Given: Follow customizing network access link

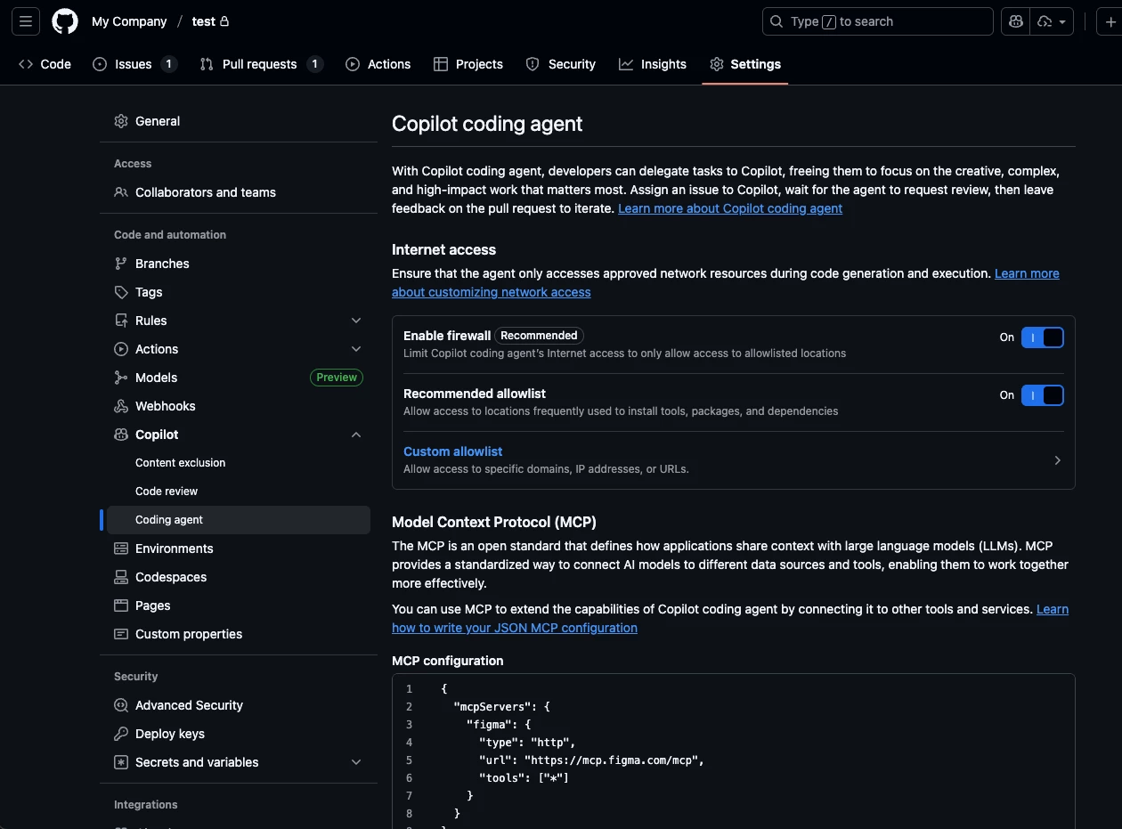Looking at the screenshot, I should pos(492,292).
